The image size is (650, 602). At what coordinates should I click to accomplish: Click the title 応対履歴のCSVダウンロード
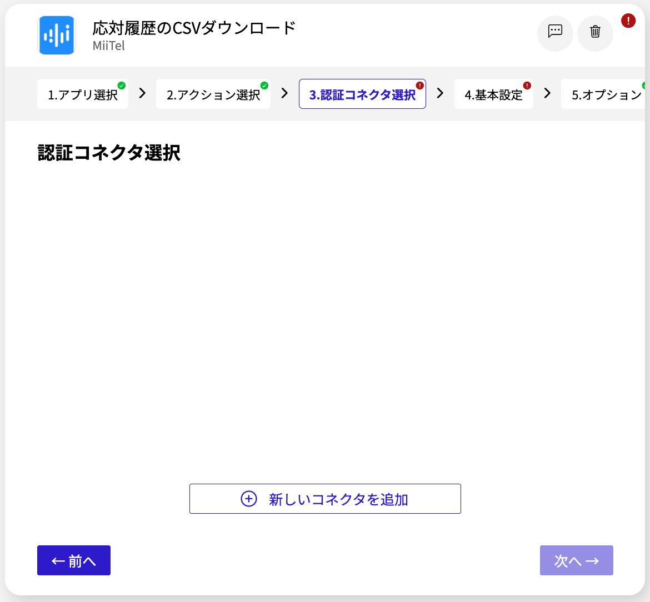[x=194, y=28]
